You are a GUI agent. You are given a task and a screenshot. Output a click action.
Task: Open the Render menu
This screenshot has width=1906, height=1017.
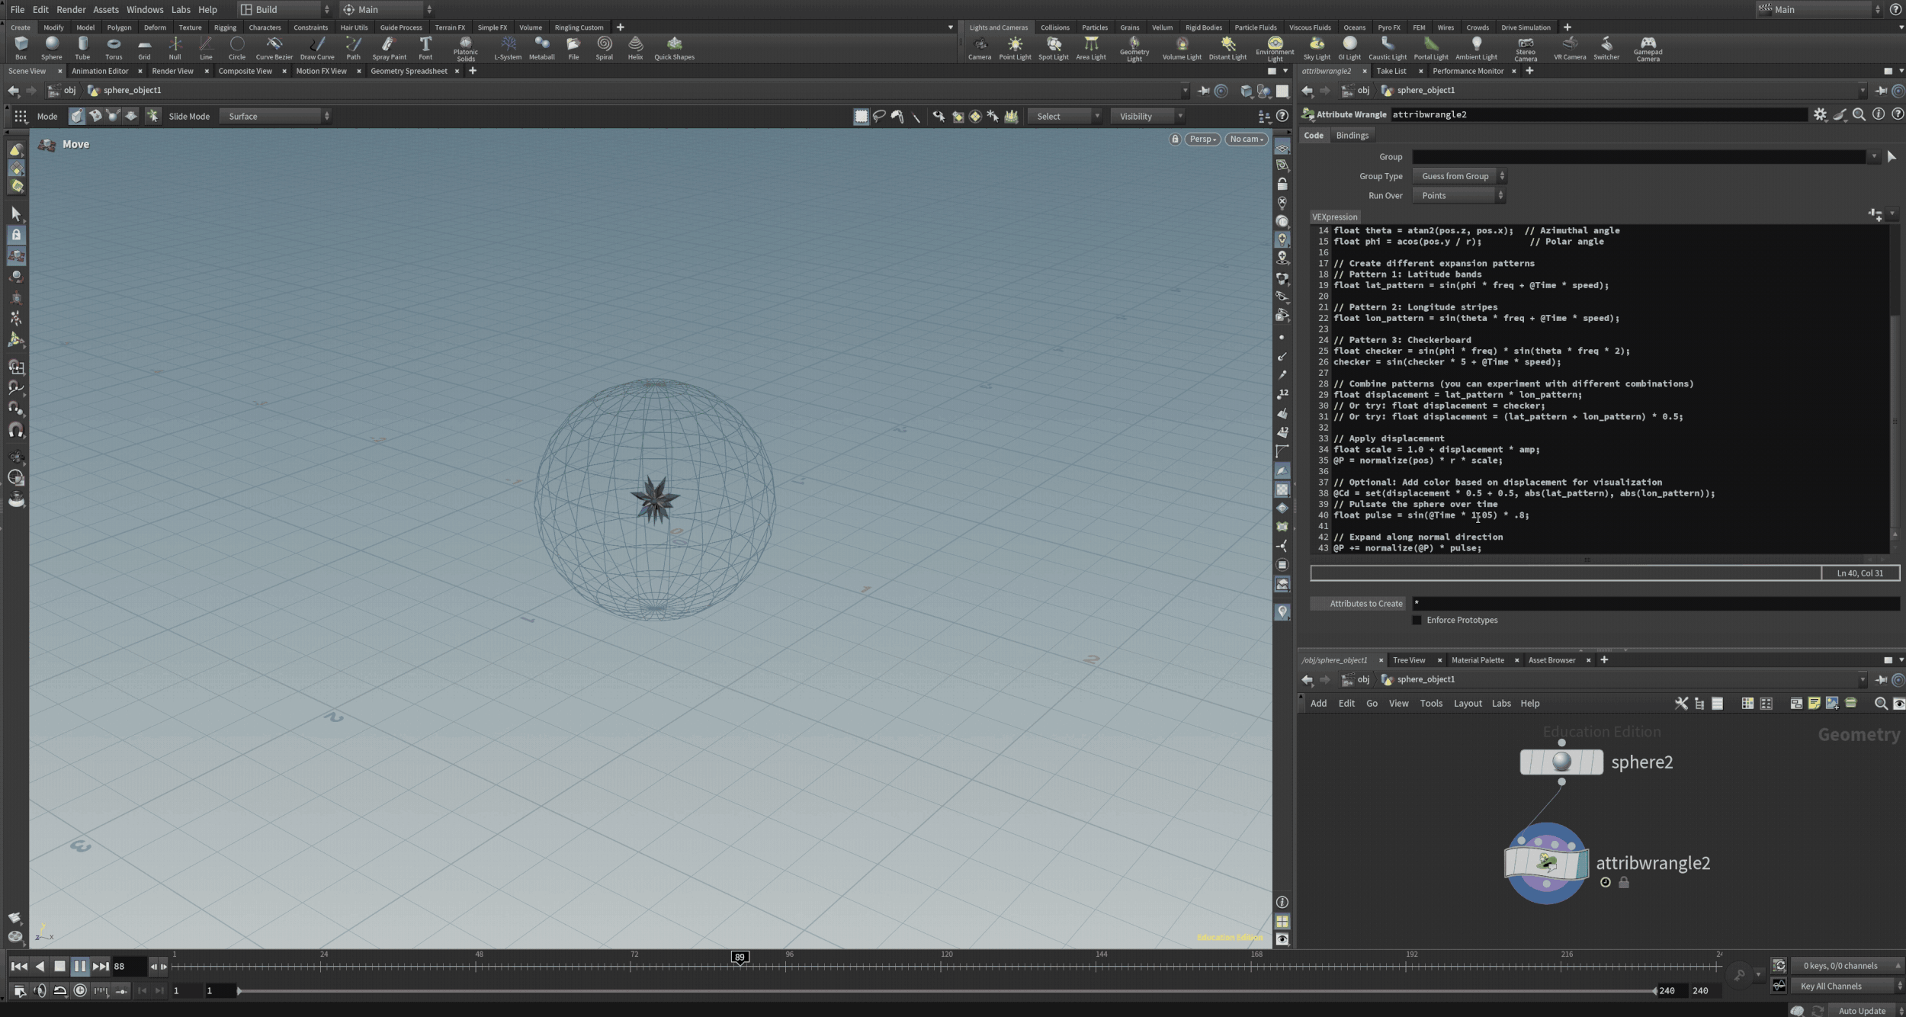point(71,9)
